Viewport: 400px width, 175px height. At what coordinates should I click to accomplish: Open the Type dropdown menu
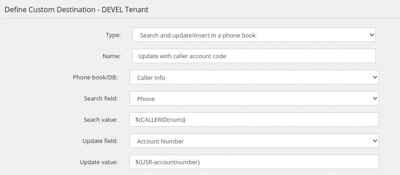coord(254,35)
